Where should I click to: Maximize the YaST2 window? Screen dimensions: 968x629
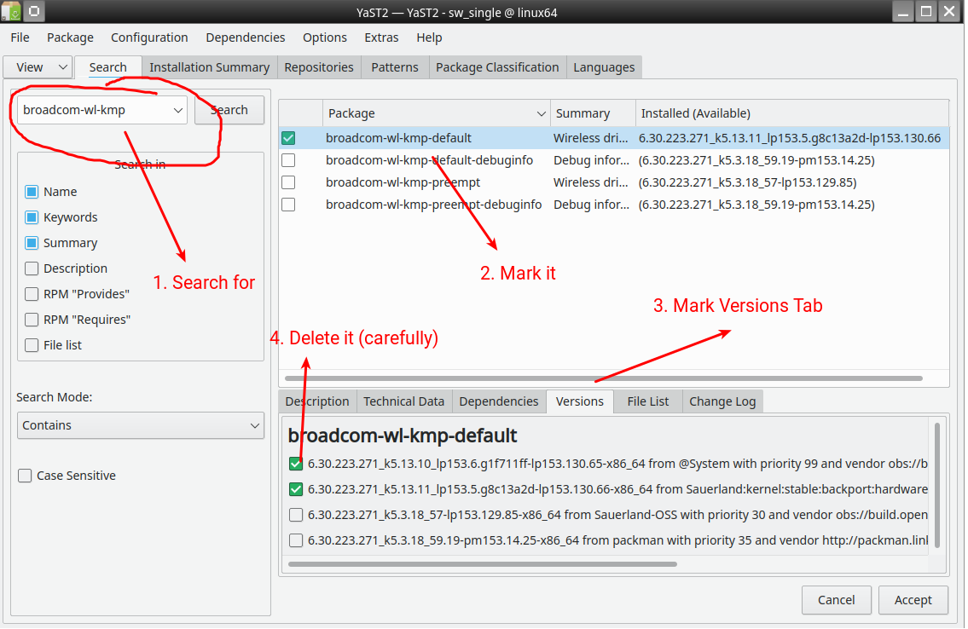click(x=926, y=12)
